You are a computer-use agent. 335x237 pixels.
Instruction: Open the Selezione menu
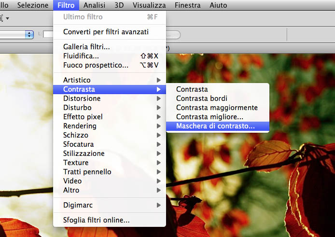(33, 5)
